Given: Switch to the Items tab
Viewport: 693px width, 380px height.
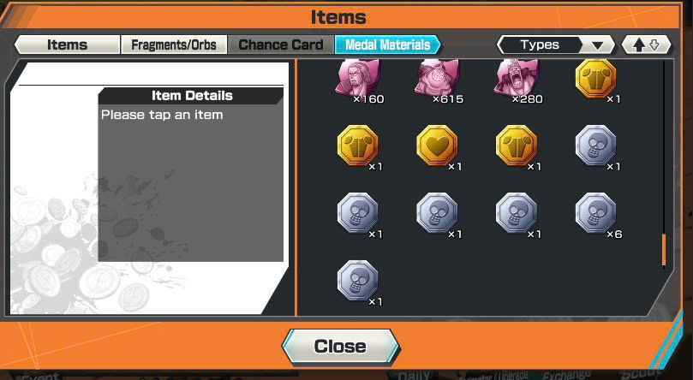Looking at the screenshot, I should coord(67,45).
